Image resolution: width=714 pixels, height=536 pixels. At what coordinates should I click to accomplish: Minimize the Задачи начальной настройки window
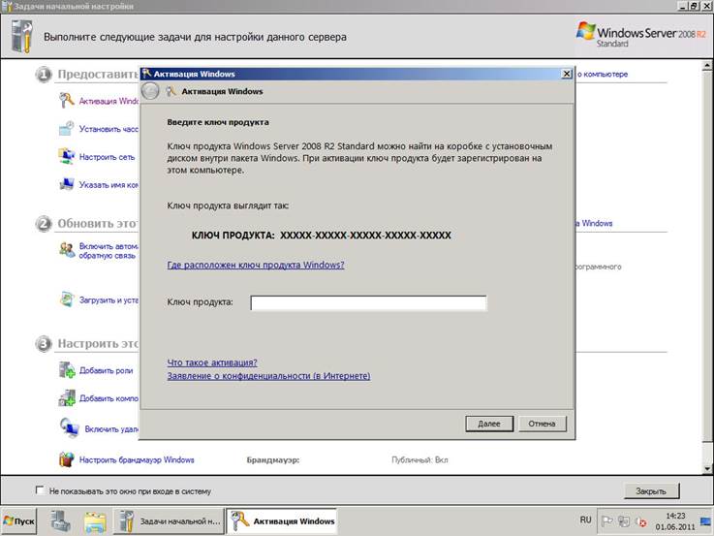click(x=682, y=6)
